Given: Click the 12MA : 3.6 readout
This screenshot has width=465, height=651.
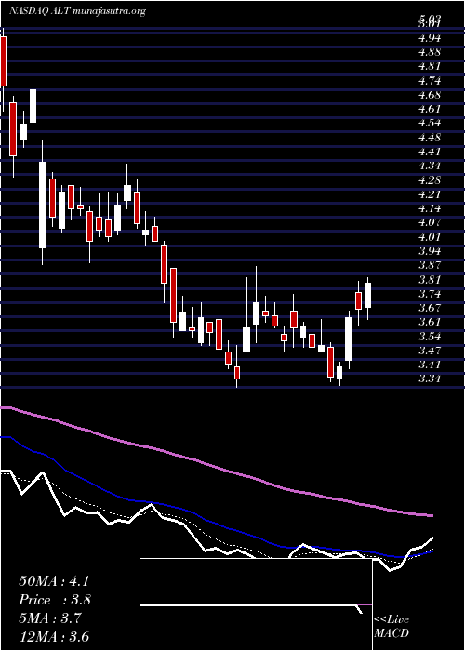Looking at the screenshot, I should 54,636.
